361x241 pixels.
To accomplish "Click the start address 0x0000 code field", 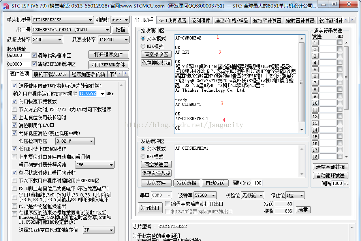I will [19, 55].
